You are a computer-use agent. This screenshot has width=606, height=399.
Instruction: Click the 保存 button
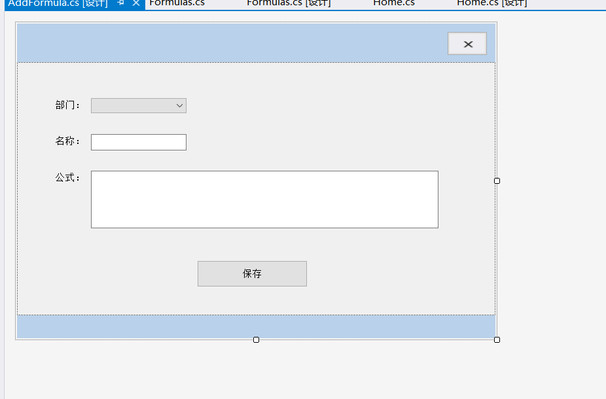tap(253, 274)
